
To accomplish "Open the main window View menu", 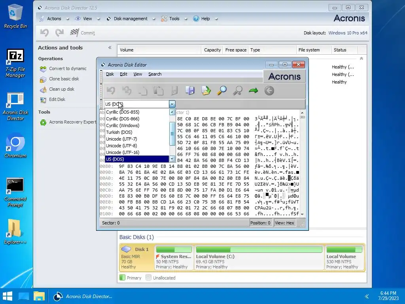I will (87, 19).
